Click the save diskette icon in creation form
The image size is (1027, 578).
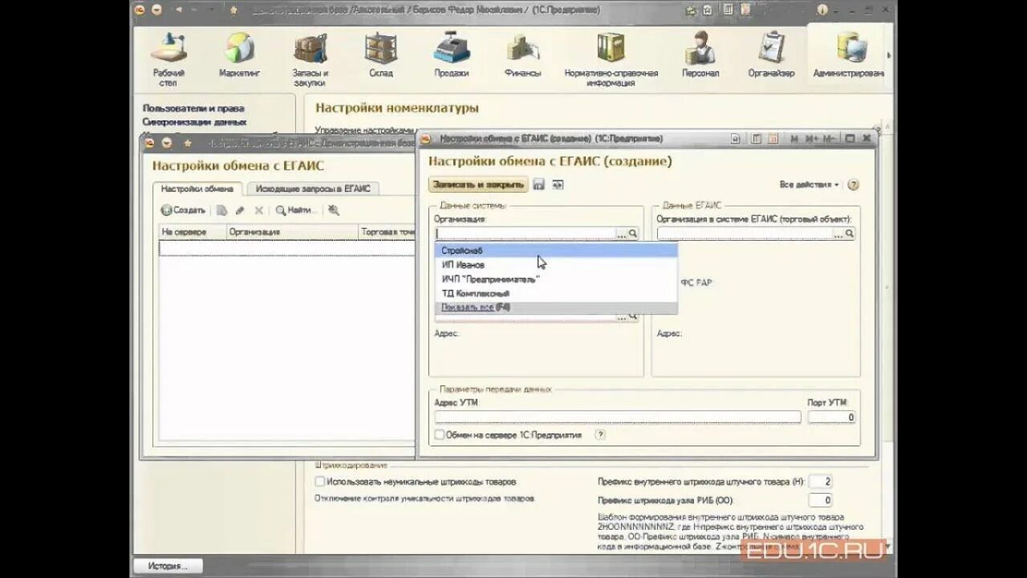tap(538, 185)
